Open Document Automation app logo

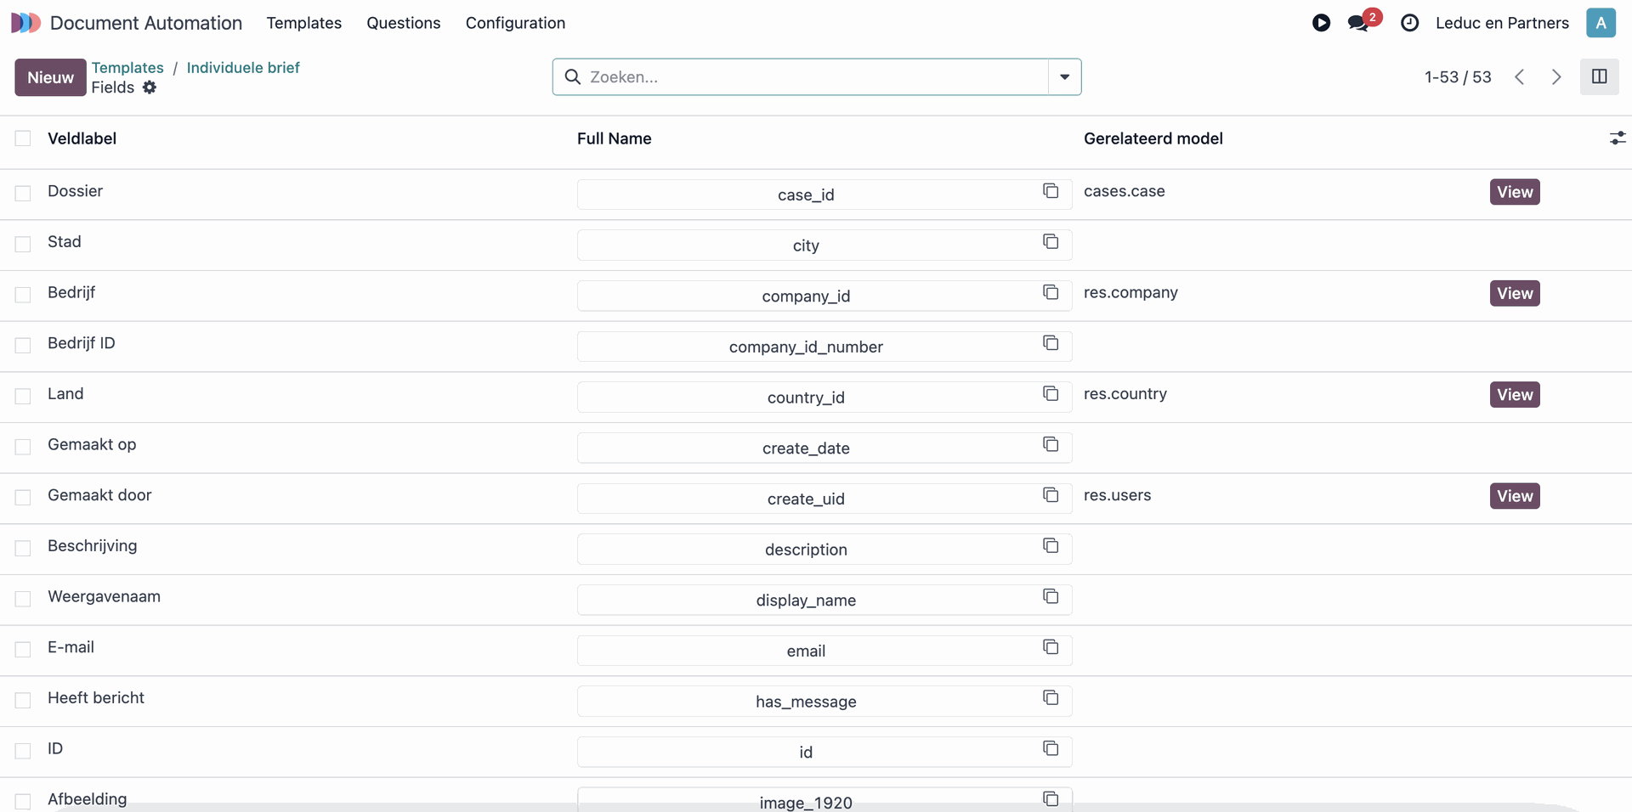[25, 23]
